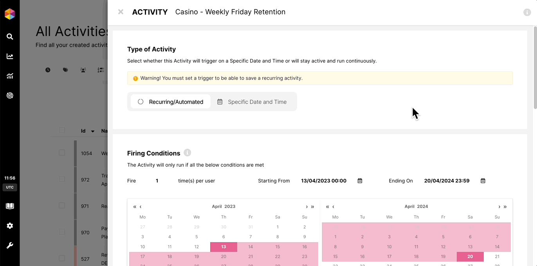
Task: Open the Starting From calendar icon
Action: click(x=360, y=181)
